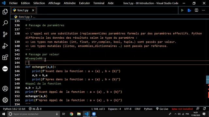
Task: Open the Windows Start menu
Action: coord(4,114)
